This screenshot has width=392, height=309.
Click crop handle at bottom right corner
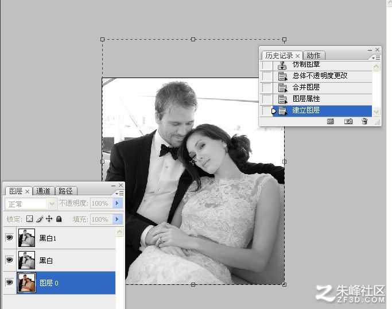(284, 284)
